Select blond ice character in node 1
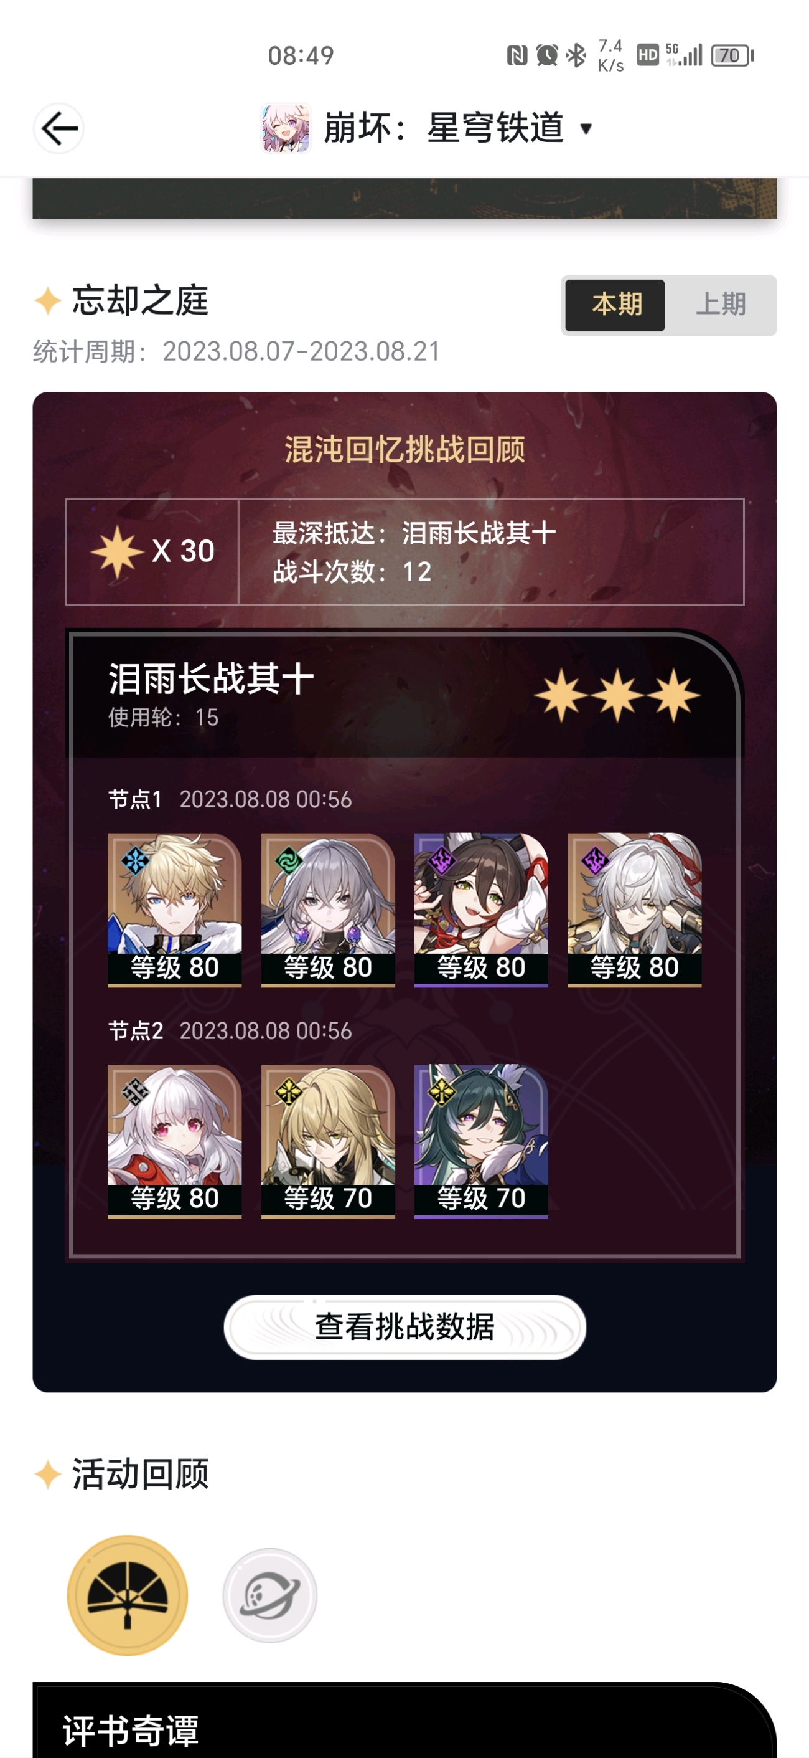Viewport: 809px width, 1758px height. [x=174, y=910]
